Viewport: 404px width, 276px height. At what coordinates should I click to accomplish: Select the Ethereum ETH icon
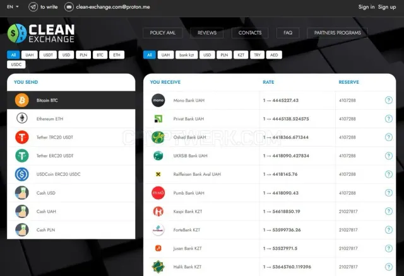[22, 118]
